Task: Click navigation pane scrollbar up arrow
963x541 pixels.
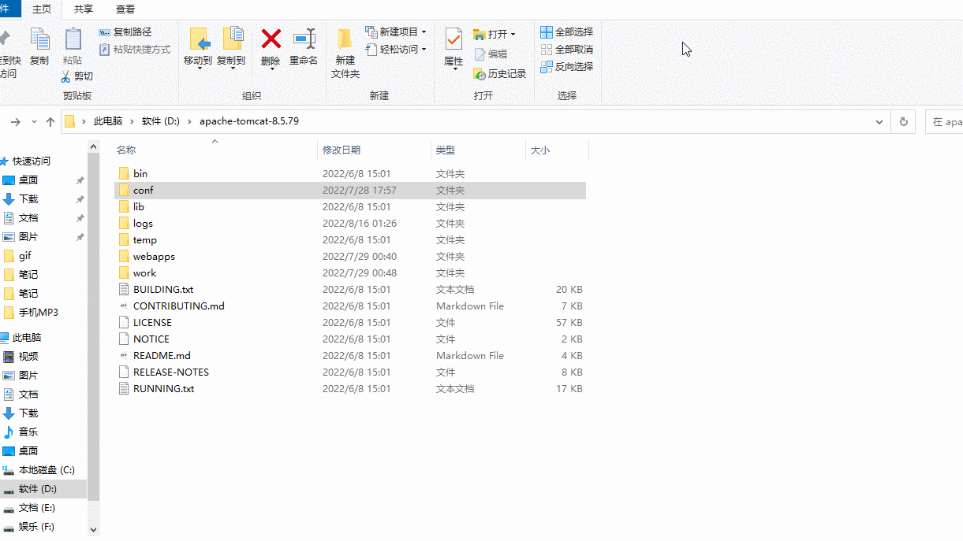Action: (94, 146)
